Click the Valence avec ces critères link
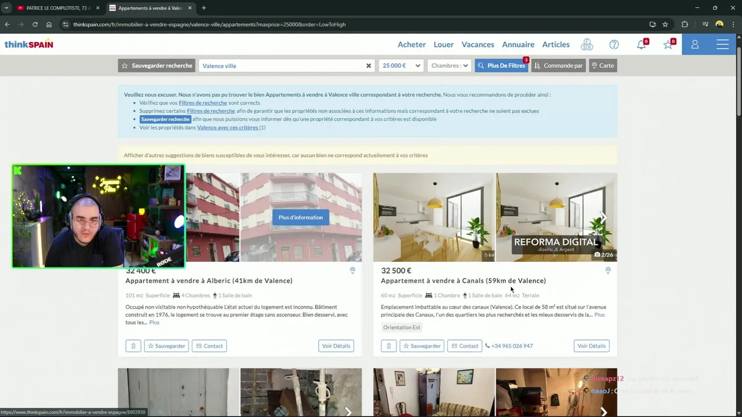Viewport: 742px width, 417px height. point(228,127)
